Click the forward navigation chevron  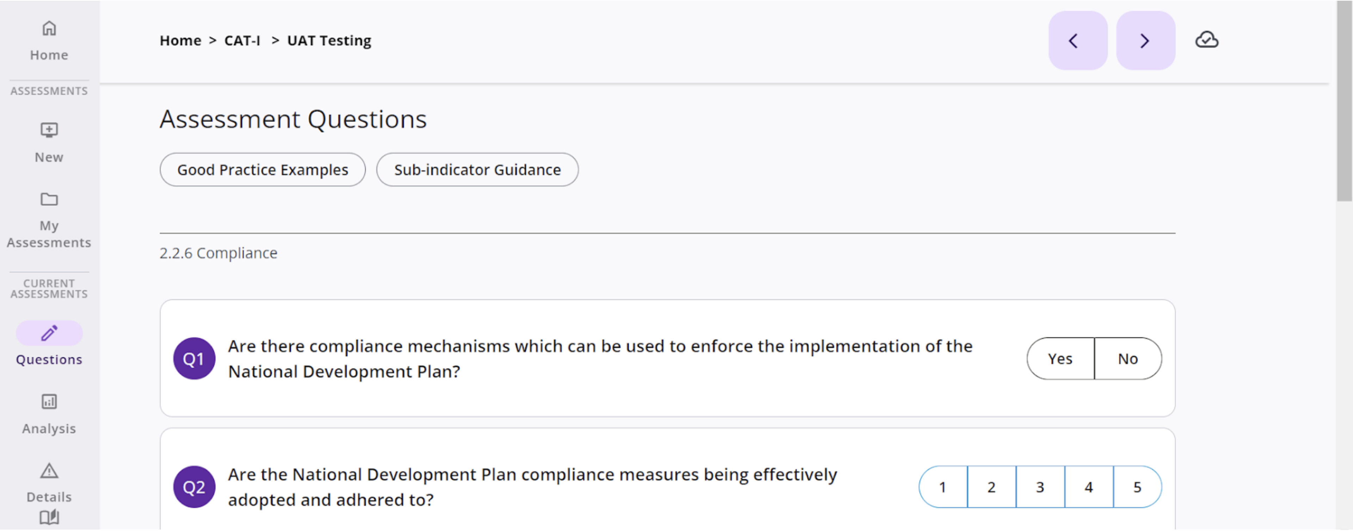point(1145,40)
